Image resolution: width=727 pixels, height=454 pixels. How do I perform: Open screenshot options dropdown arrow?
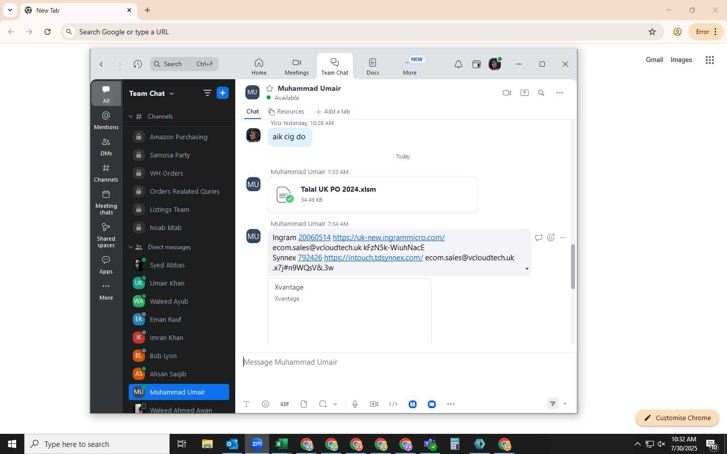point(335,404)
